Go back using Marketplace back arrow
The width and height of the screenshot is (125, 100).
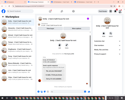(3, 17)
